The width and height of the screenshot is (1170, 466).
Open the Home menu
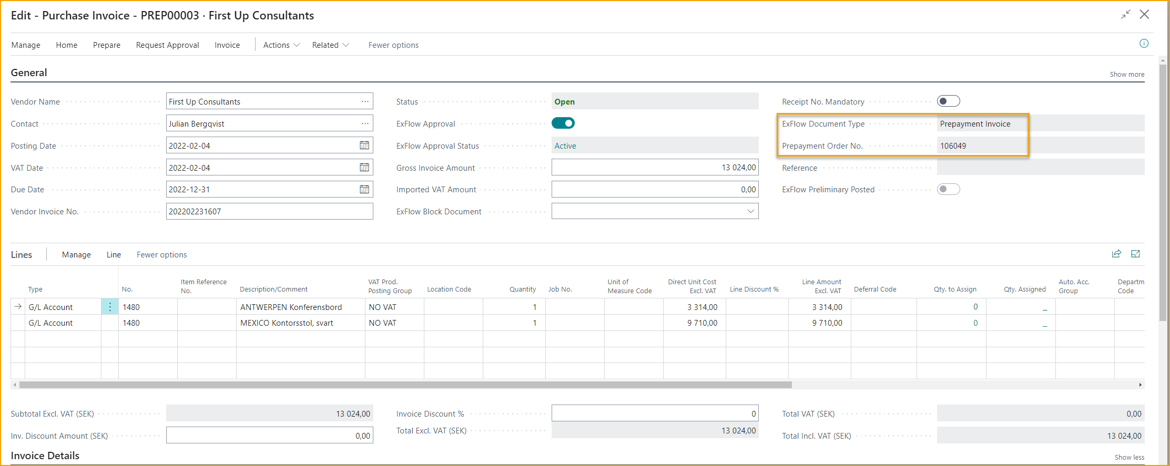pyautogui.click(x=67, y=45)
